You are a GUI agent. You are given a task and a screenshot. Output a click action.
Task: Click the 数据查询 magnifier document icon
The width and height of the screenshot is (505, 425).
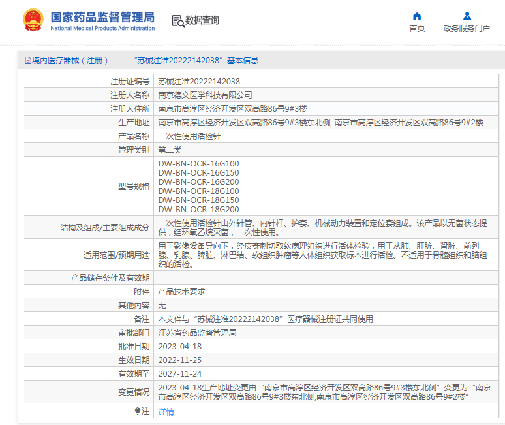177,21
